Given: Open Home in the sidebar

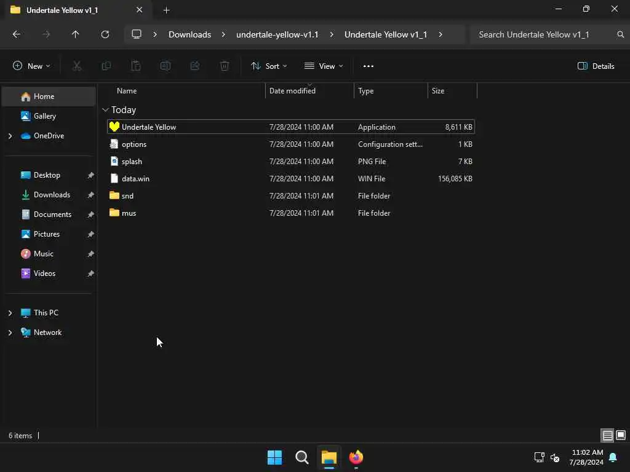Looking at the screenshot, I should [x=48, y=96].
